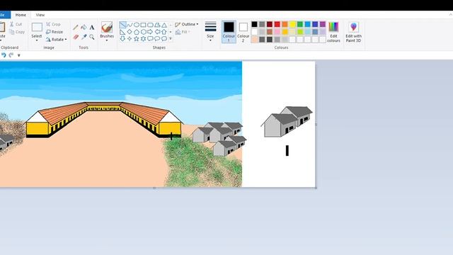This screenshot has width=453, height=255.
Task: Click the standalone grey houses on white canvas
Action: [287, 121]
